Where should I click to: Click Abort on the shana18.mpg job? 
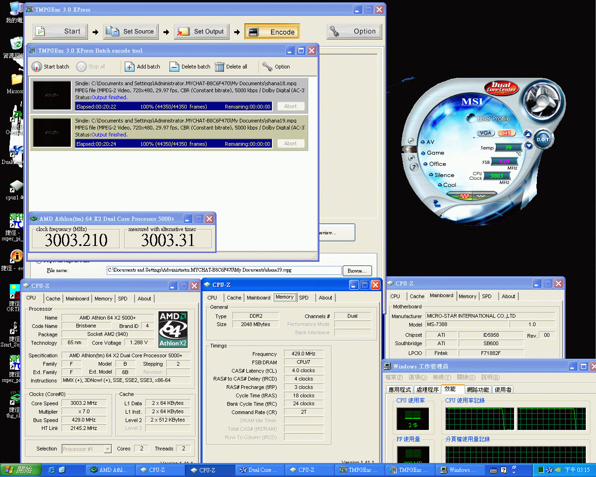291,106
